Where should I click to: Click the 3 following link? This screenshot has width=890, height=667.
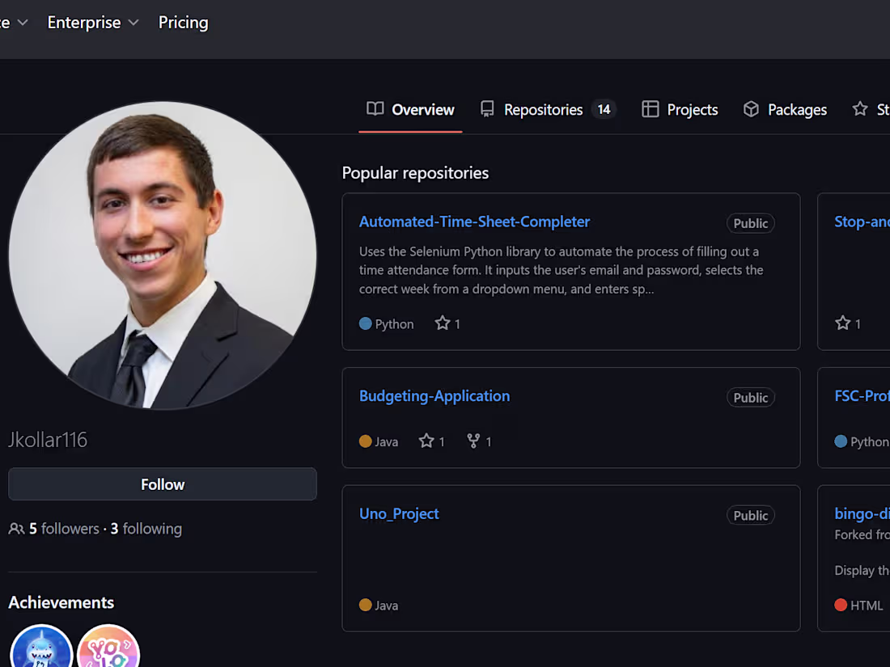[x=146, y=529]
